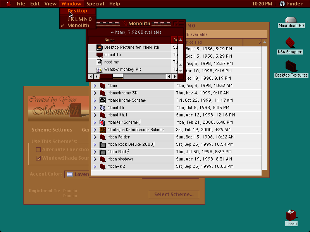
Task: Expand the Moon shadows disclosure triangle
Action: 95,159
